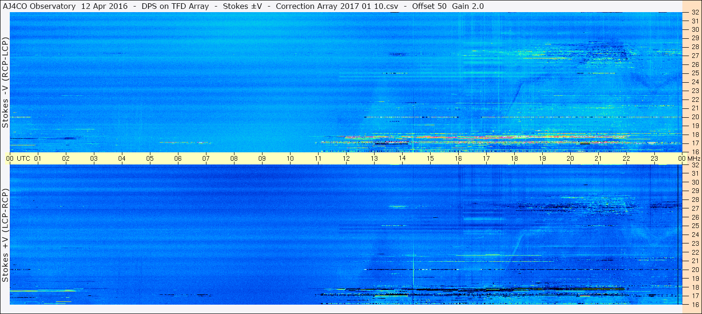Click the 18 UTC time label
Screen dimensions: 702x314
point(514,158)
